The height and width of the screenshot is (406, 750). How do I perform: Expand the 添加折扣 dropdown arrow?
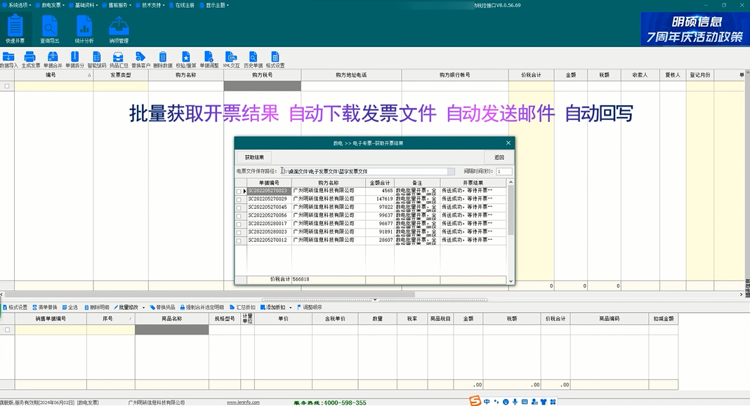coord(289,307)
